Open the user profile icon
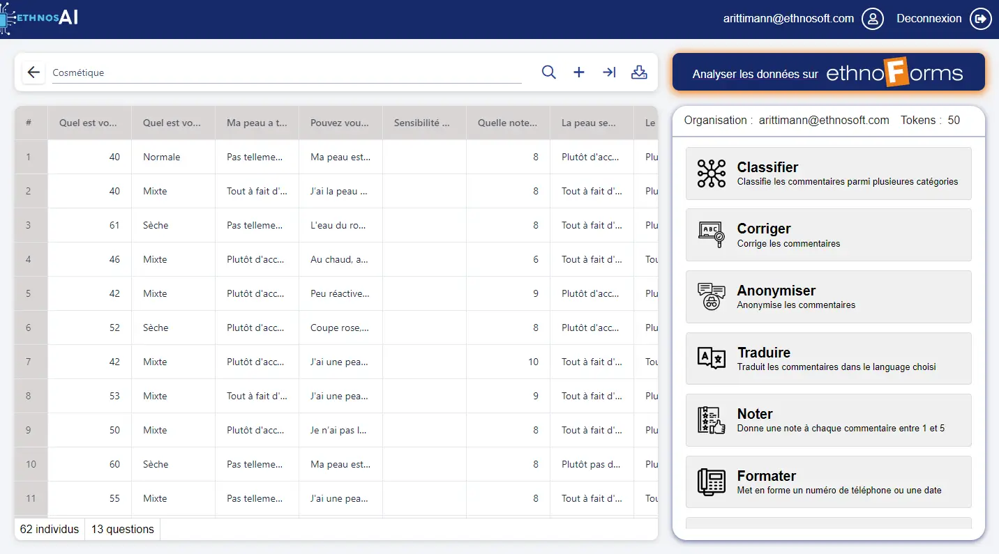 (873, 19)
